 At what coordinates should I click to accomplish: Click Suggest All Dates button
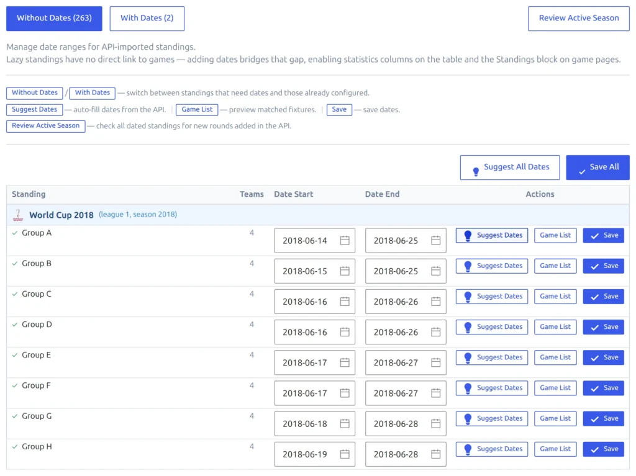point(510,168)
